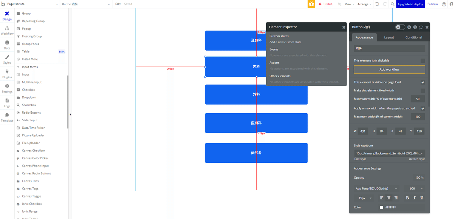Open the Logs section
Viewport: 453px width, 219px height.
(7, 103)
